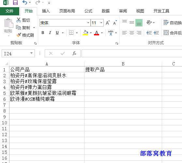
Task: Open the 文件 (File) tab
Action: [9, 11]
